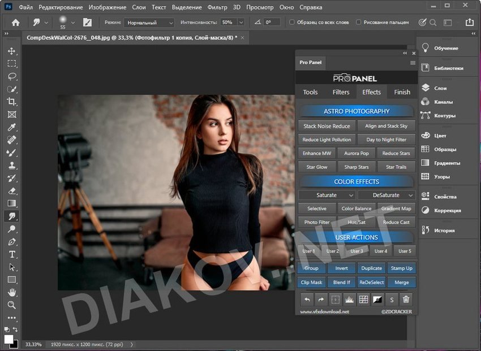
Task: Switch to the Finish tab in Pro Panel
Action: [402, 92]
